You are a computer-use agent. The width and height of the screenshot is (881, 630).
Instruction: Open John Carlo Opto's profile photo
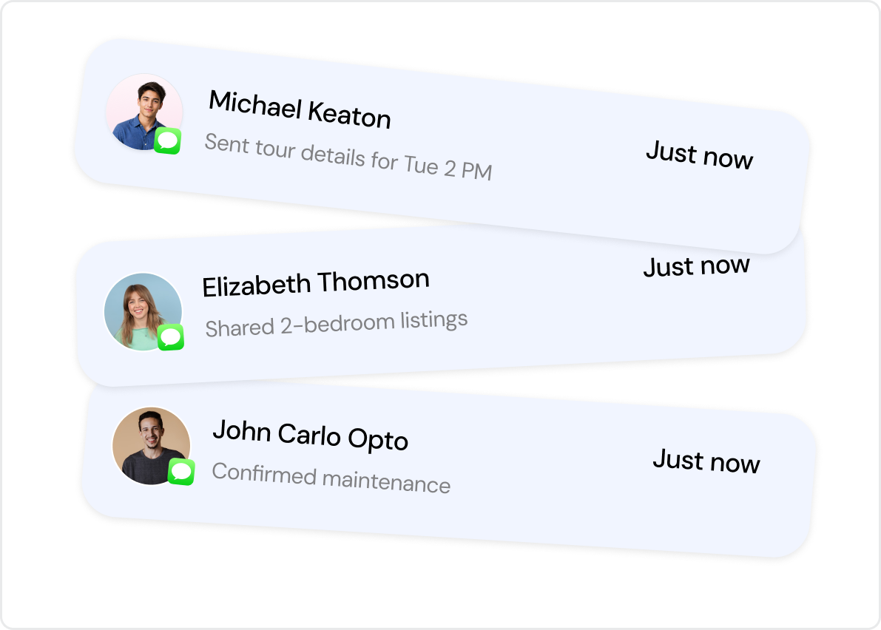click(151, 446)
